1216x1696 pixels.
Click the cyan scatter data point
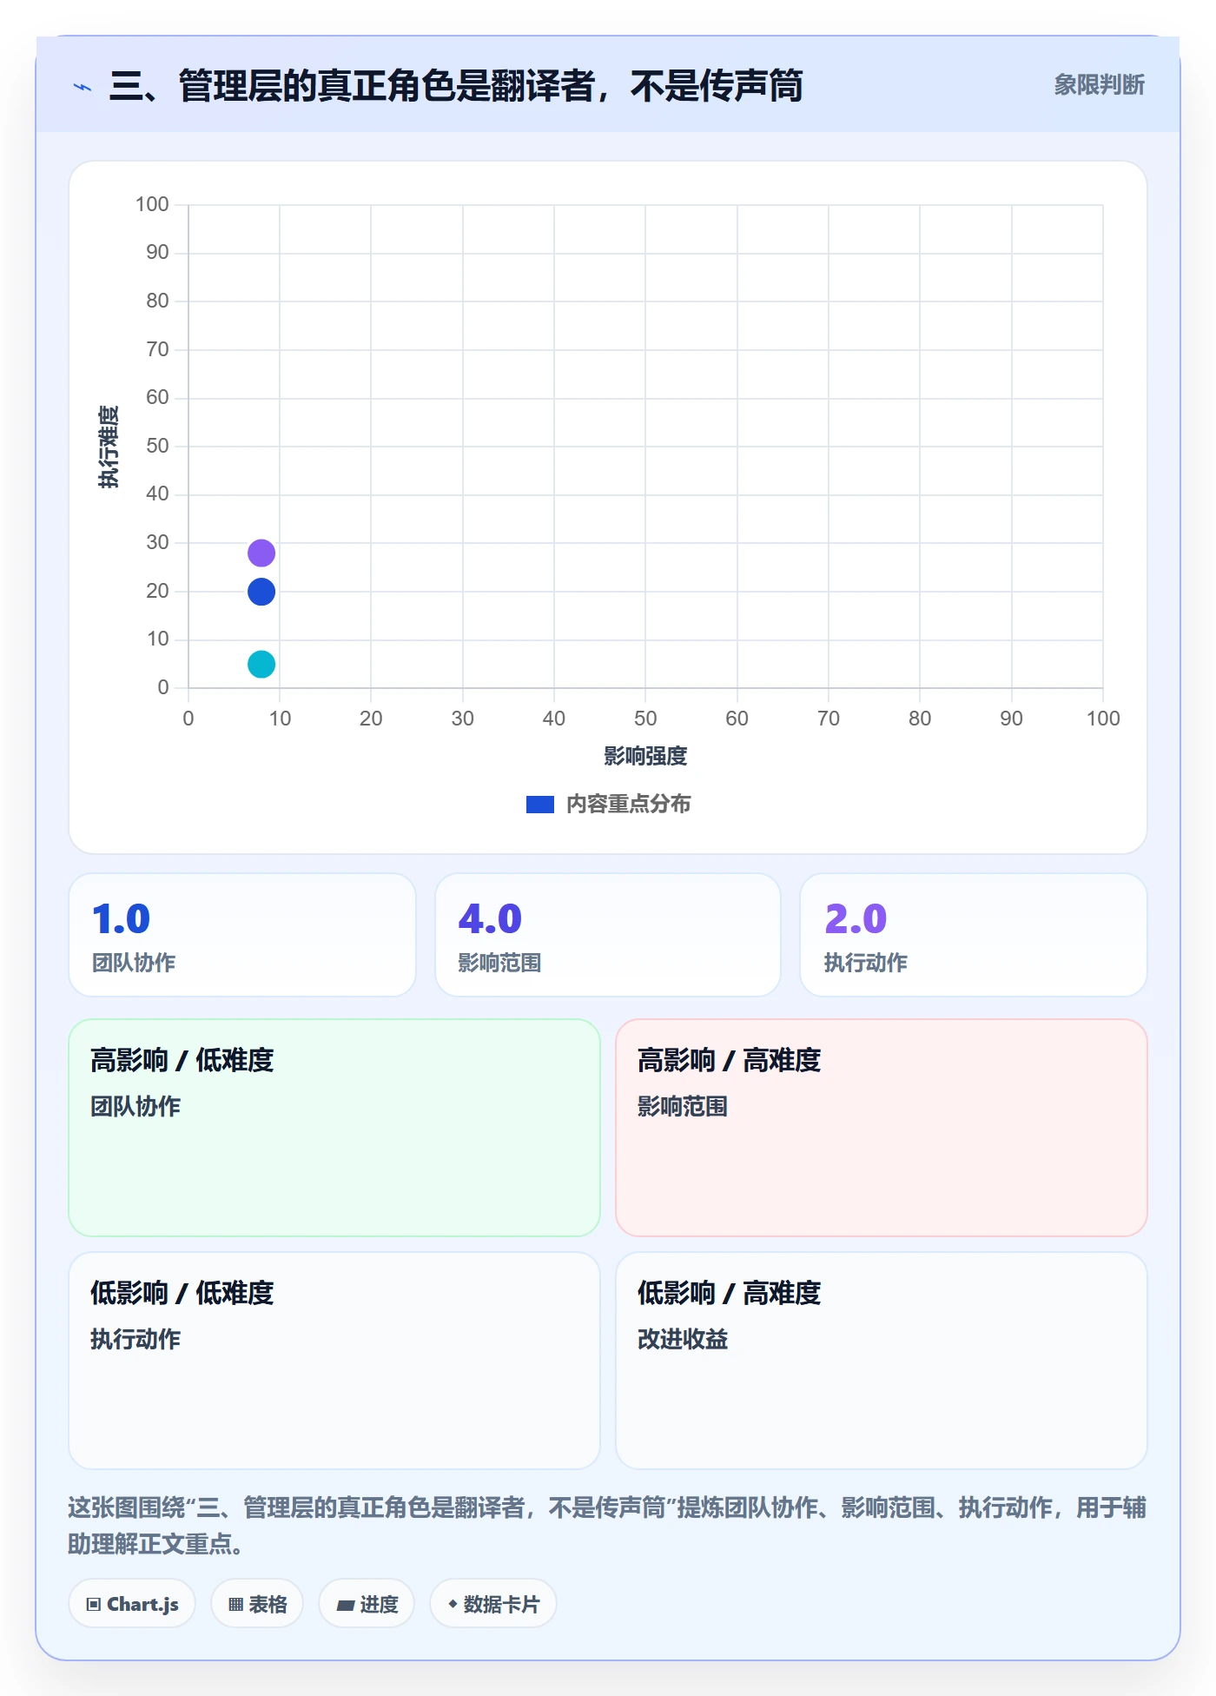click(261, 665)
